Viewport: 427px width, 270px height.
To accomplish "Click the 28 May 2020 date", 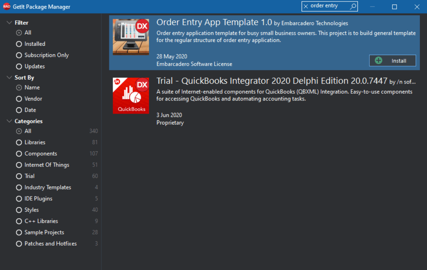I will point(172,57).
